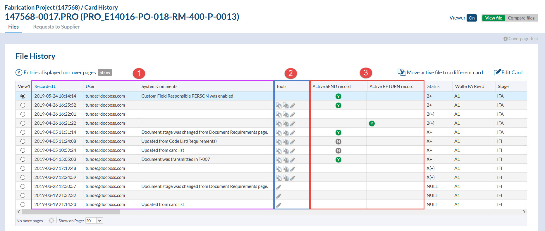This screenshot has height=231, width=545.
Task: Click Move active file to a different card
Action: click(440, 72)
